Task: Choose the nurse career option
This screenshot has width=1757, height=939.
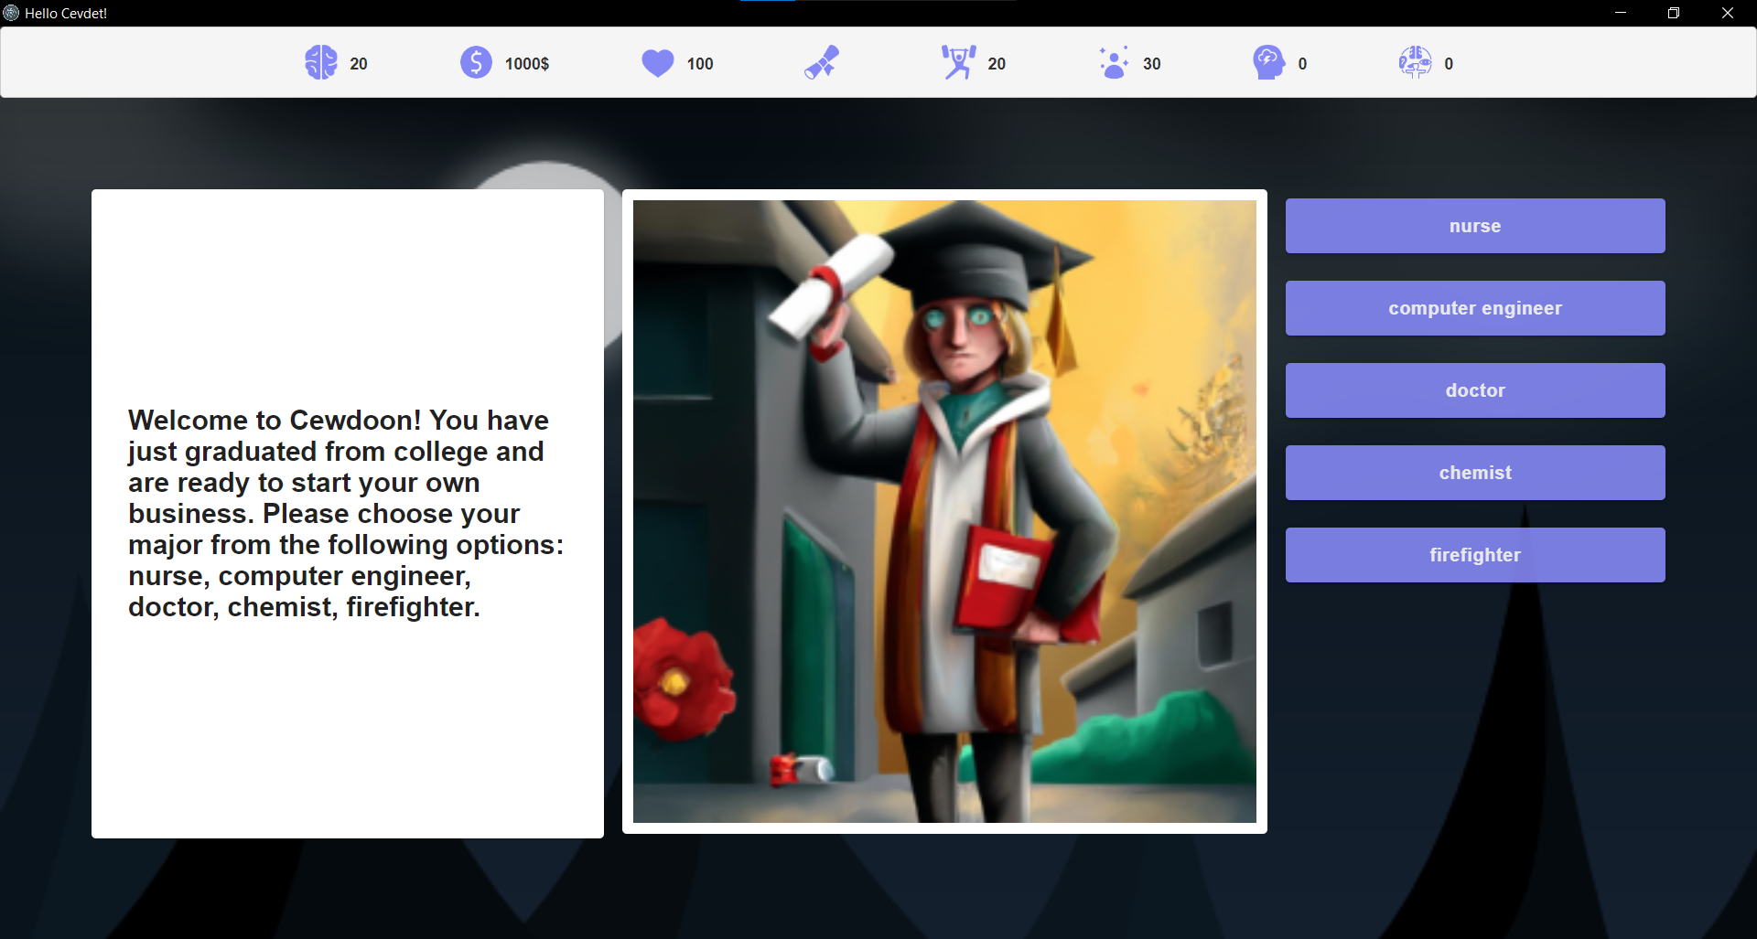Action: point(1475,226)
